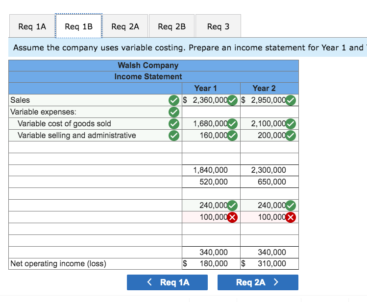Image resolution: width=367 pixels, height=302 pixels.
Task: Click green check next to $2,360,000
Action: 232,100
